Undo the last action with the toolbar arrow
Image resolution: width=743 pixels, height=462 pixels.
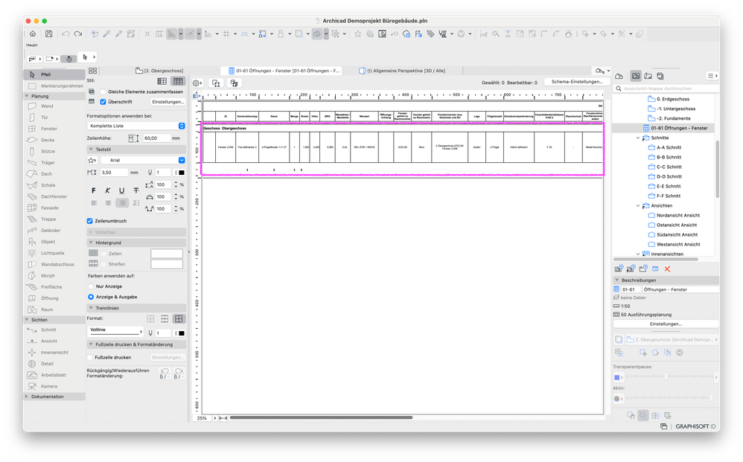[x=66, y=33]
